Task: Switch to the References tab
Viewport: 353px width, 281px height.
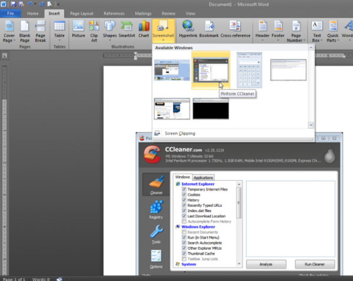Action: 114,14
